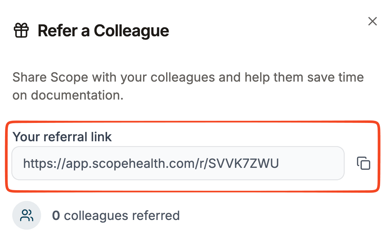Focus the referral link input field
387x248 pixels.
point(178,163)
